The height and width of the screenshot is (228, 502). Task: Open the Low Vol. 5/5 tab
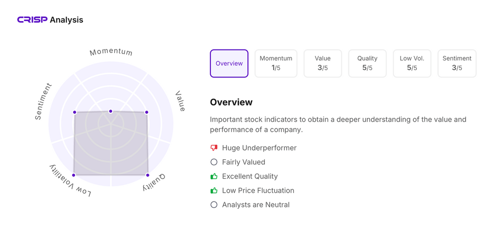(412, 63)
